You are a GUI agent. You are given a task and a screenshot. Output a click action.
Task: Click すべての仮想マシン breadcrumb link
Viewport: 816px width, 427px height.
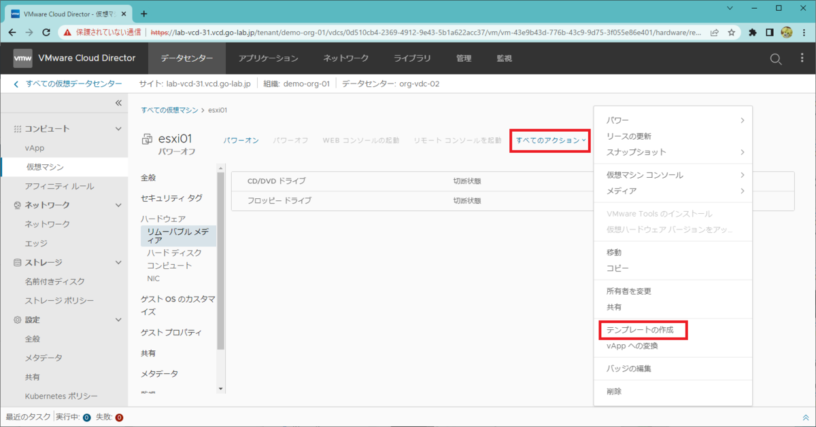click(169, 109)
